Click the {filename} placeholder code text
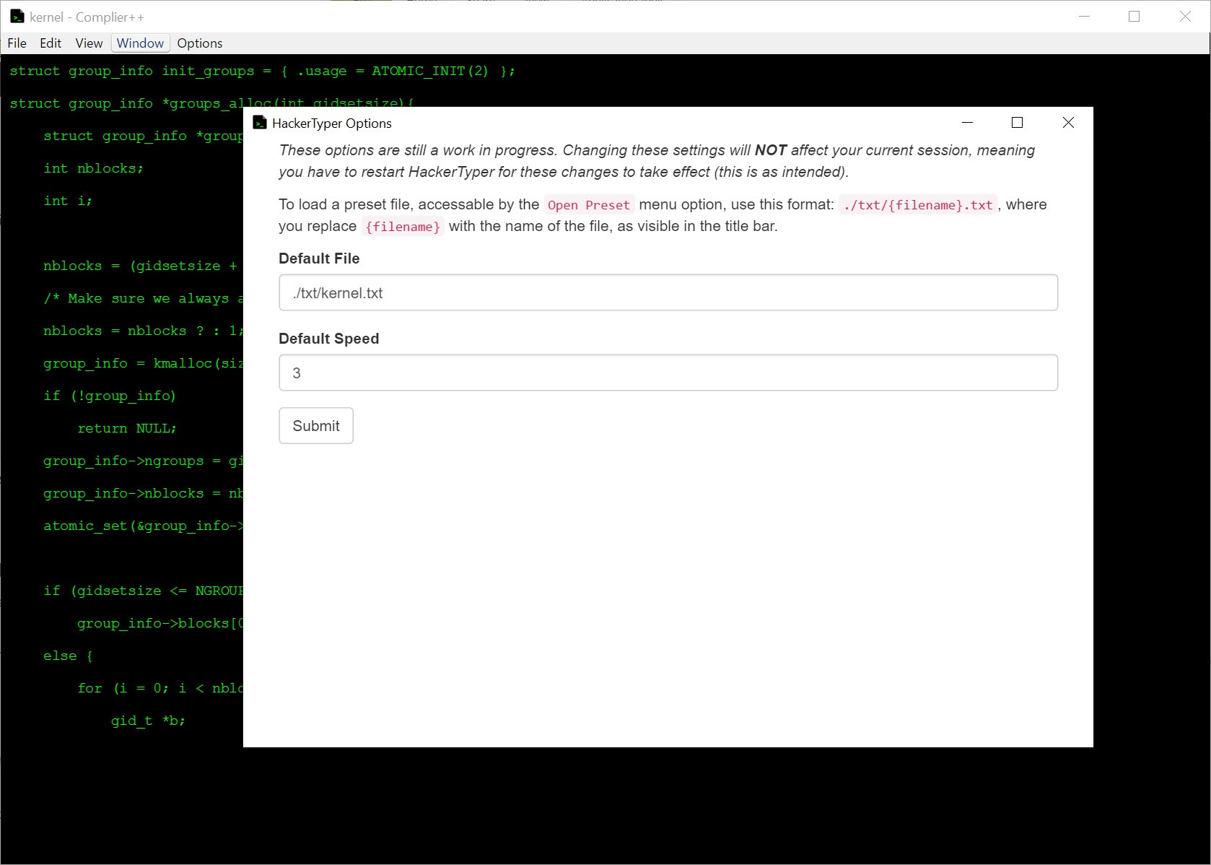This screenshot has height=865, width=1211. click(x=403, y=227)
